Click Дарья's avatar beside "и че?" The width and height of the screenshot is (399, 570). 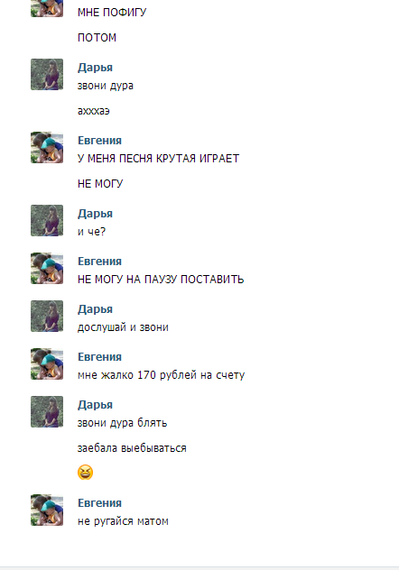pyautogui.click(x=47, y=221)
